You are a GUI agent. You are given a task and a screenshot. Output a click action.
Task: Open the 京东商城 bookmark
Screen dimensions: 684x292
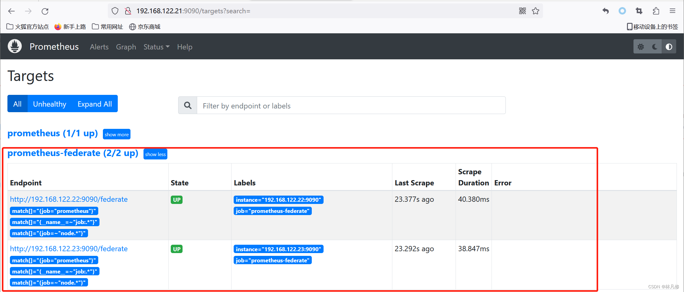pyautogui.click(x=145, y=27)
